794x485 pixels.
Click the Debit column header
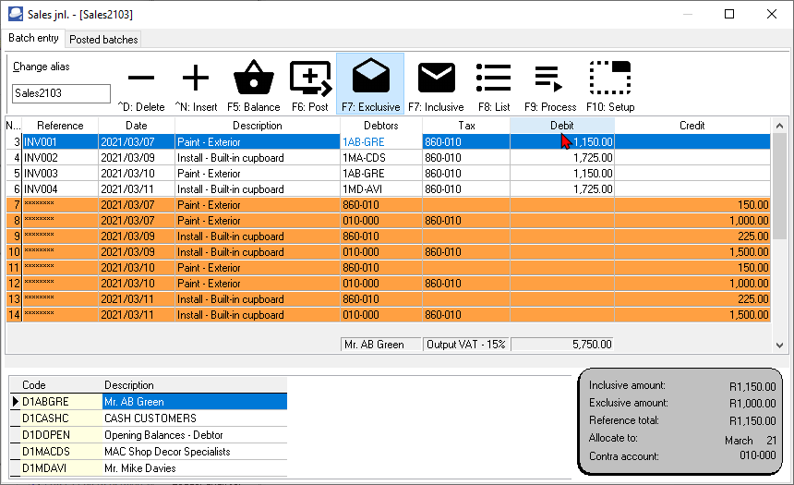(x=562, y=126)
